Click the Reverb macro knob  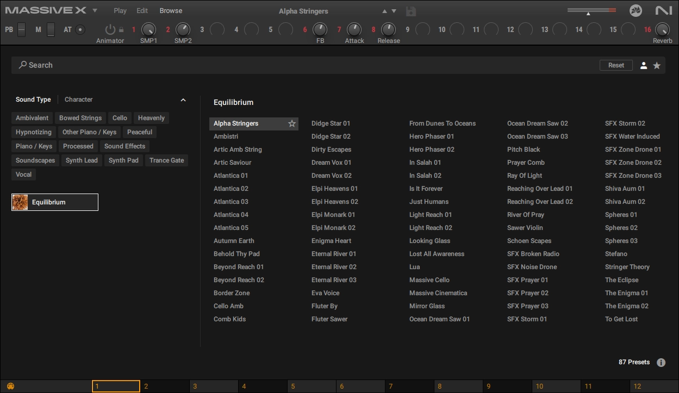662,29
